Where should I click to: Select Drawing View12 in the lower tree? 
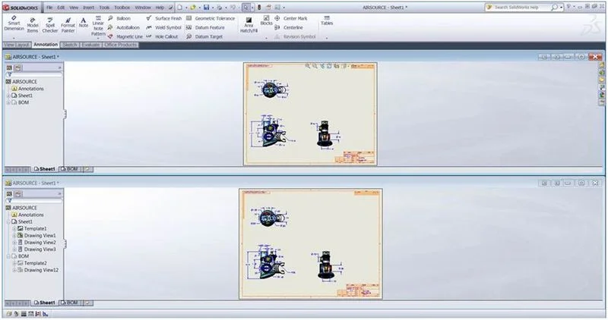tap(41, 270)
